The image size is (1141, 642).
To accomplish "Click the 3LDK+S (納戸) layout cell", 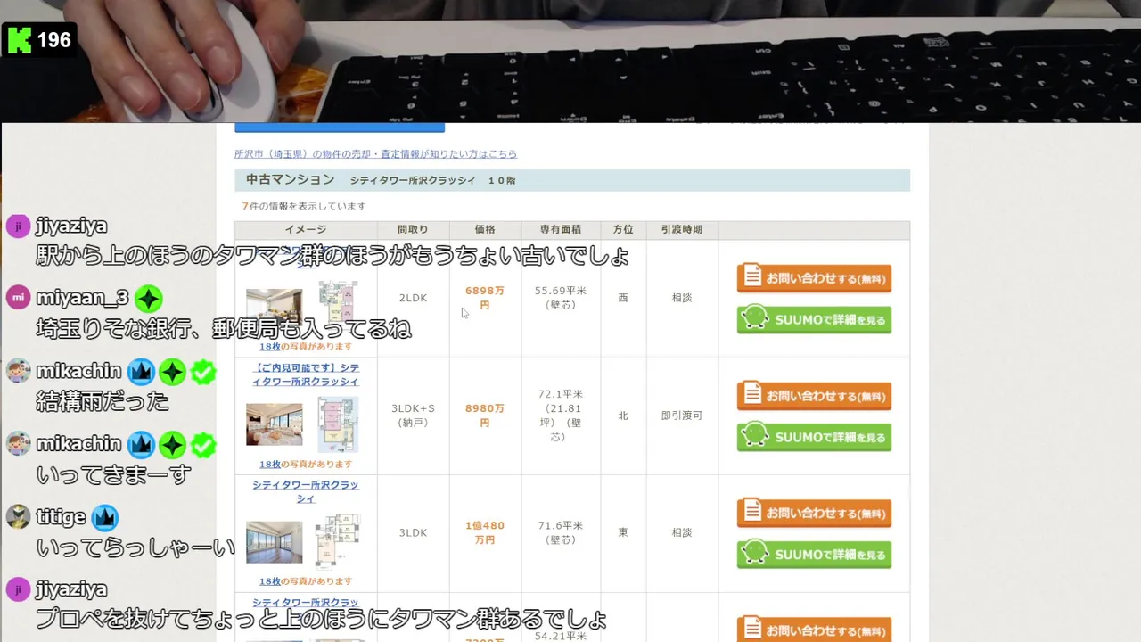I will (x=413, y=416).
